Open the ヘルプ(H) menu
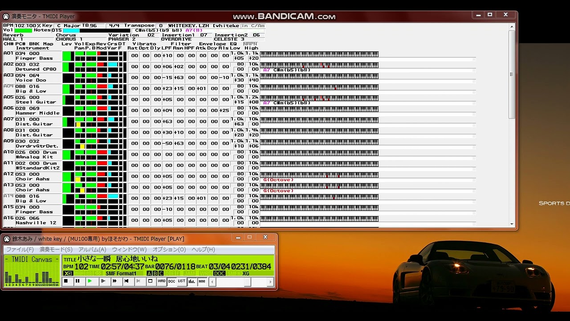Screen dimensions: 570x321 pyautogui.click(x=203, y=250)
